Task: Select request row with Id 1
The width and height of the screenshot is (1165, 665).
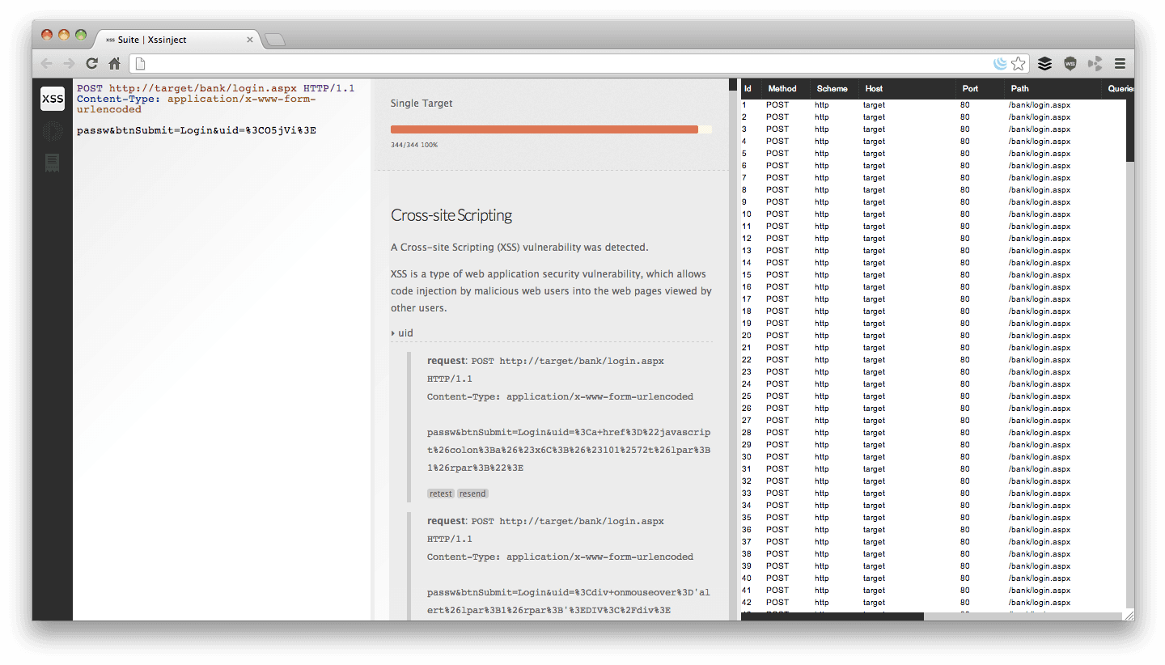Action: (934, 104)
